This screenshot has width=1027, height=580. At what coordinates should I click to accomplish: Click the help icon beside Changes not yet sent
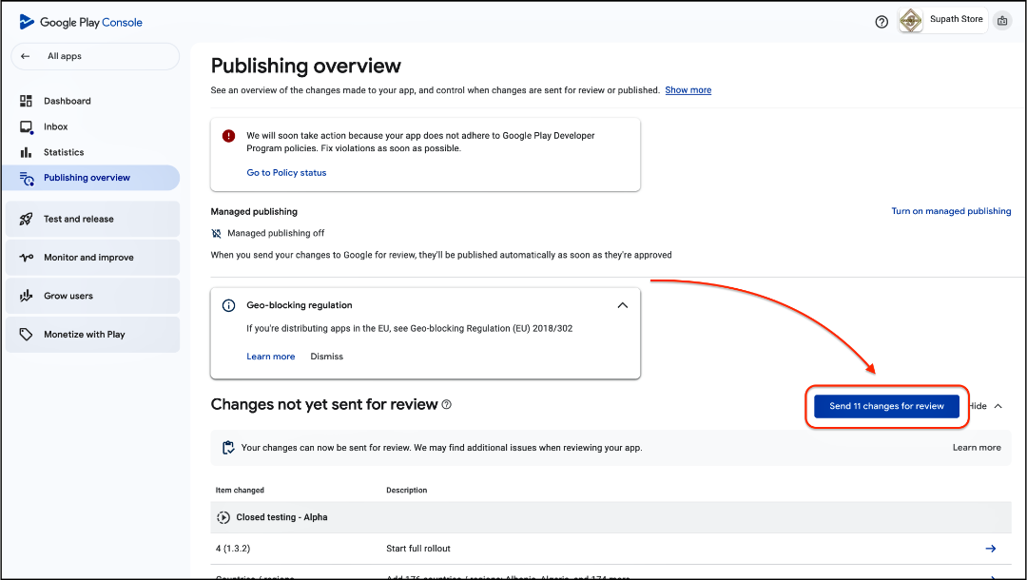click(447, 405)
